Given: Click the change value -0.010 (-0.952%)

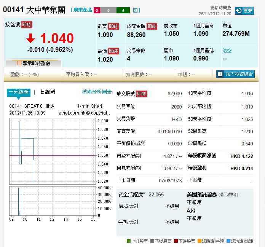Looking at the screenshot, I should pyautogui.click(x=50, y=50).
